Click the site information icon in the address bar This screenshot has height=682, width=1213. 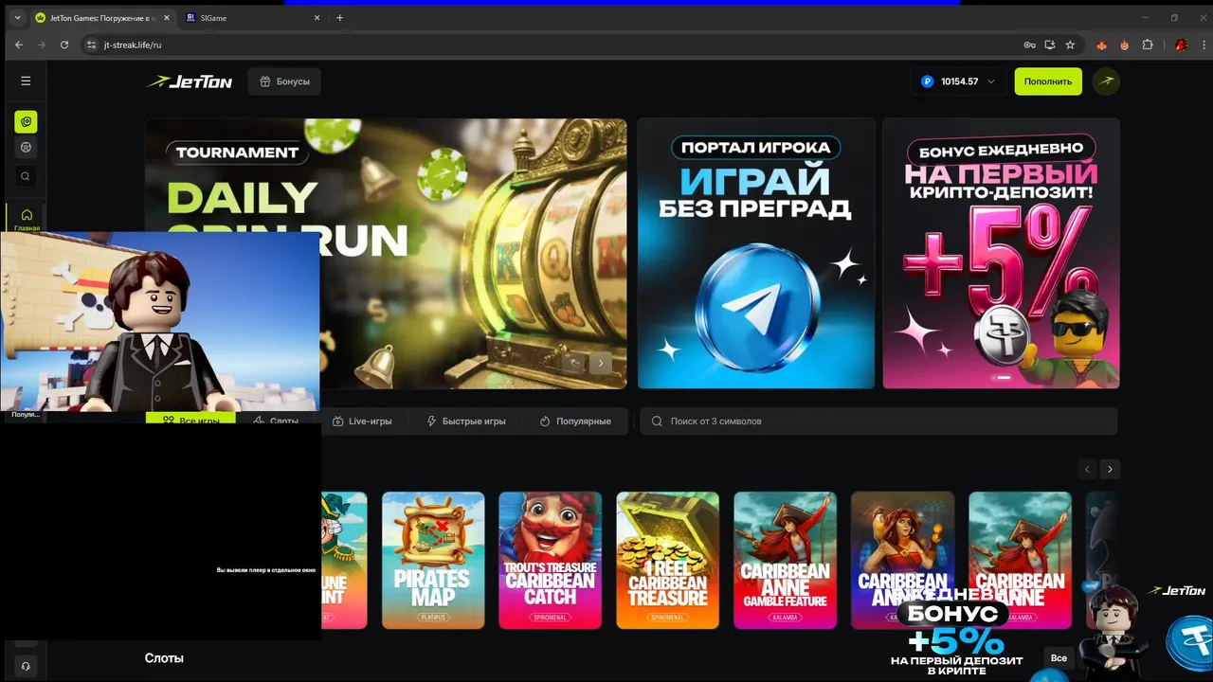pos(92,45)
